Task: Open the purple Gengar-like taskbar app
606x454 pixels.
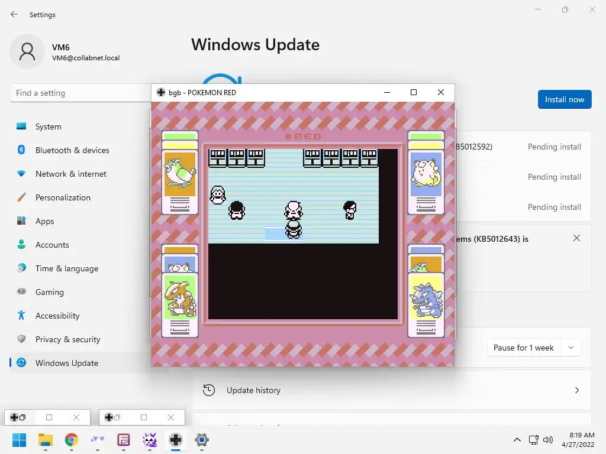Action: click(150, 440)
